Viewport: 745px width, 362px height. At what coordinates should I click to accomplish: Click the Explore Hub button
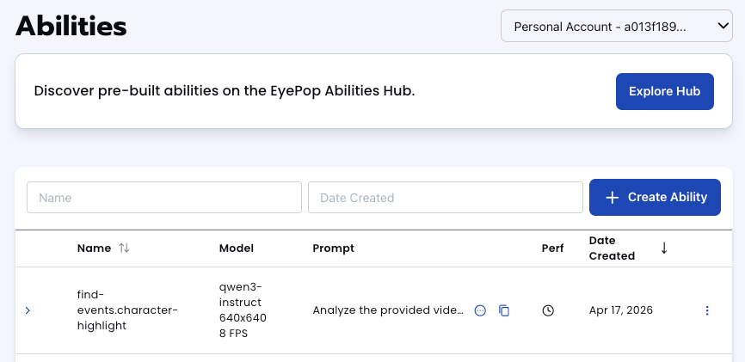pyautogui.click(x=664, y=91)
